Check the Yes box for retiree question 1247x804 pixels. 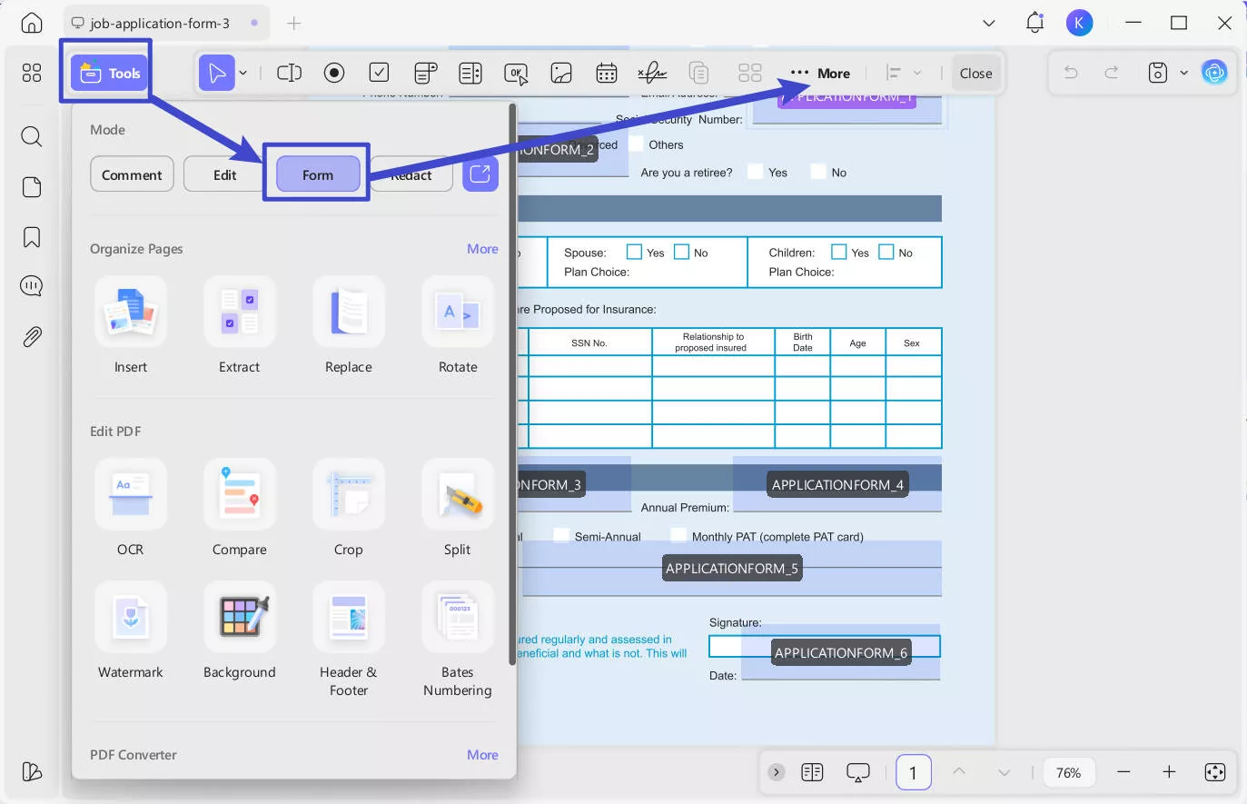tap(755, 171)
